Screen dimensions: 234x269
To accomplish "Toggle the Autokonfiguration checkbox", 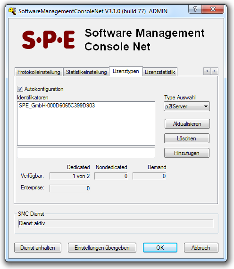I will (20, 89).
